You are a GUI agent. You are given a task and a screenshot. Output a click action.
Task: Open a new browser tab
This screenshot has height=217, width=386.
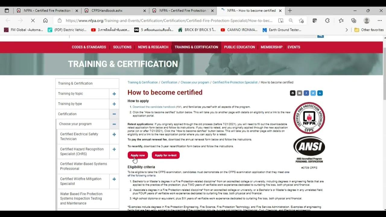[290, 11]
